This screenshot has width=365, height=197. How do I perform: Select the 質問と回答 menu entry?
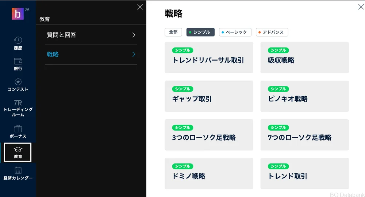point(62,35)
